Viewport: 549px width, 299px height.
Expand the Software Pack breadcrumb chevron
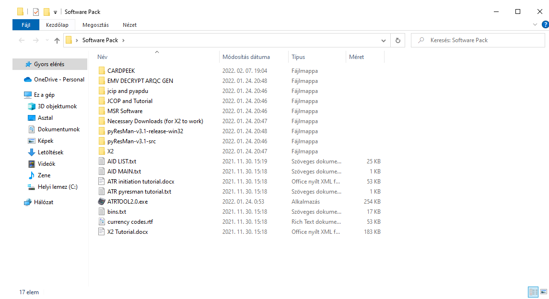(x=123, y=40)
